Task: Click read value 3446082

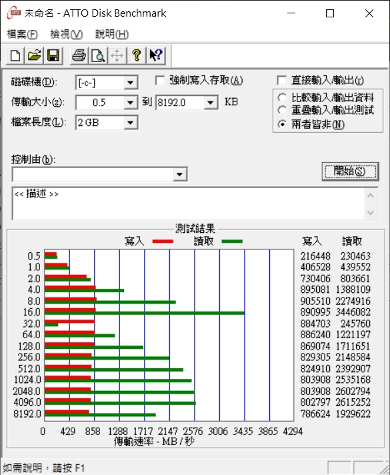Action: [353, 312]
